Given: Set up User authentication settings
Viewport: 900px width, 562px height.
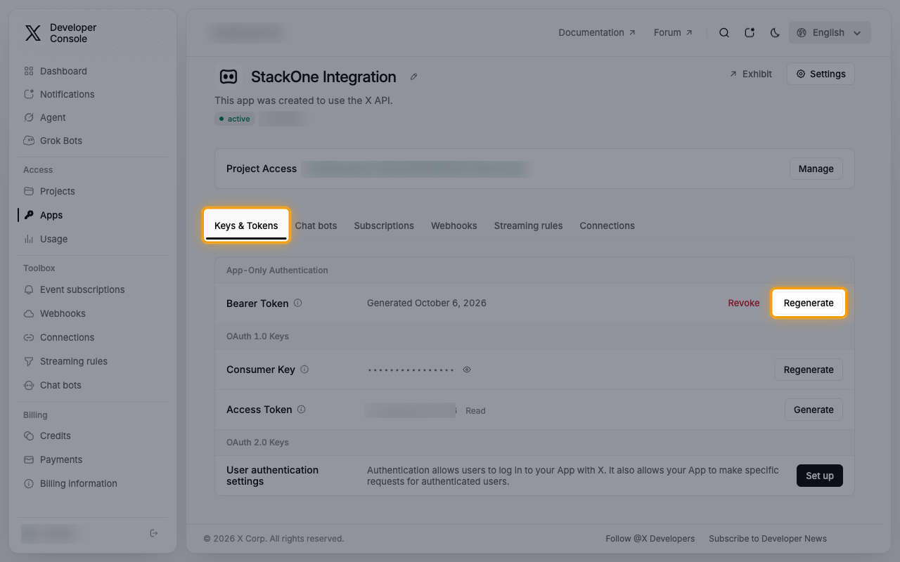Looking at the screenshot, I should click(820, 476).
